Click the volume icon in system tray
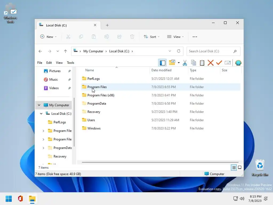This screenshot has width=273, height=205. [242, 199]
